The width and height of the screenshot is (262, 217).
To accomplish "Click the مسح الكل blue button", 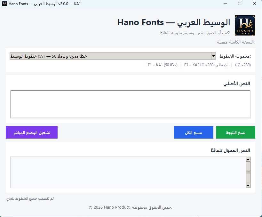I will pyautogui.click(x=194, y=133).
